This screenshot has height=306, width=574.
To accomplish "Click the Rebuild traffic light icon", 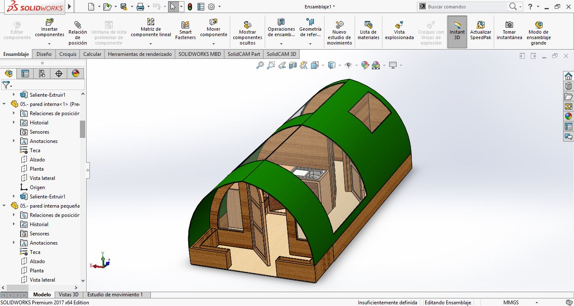I will [190, 7].
